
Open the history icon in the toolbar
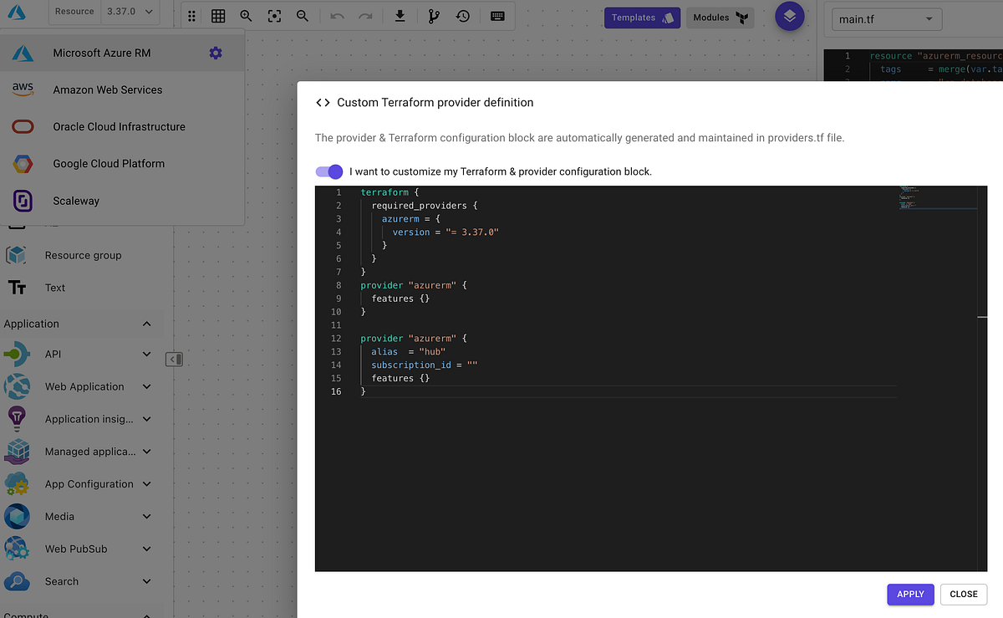[463, 15]
